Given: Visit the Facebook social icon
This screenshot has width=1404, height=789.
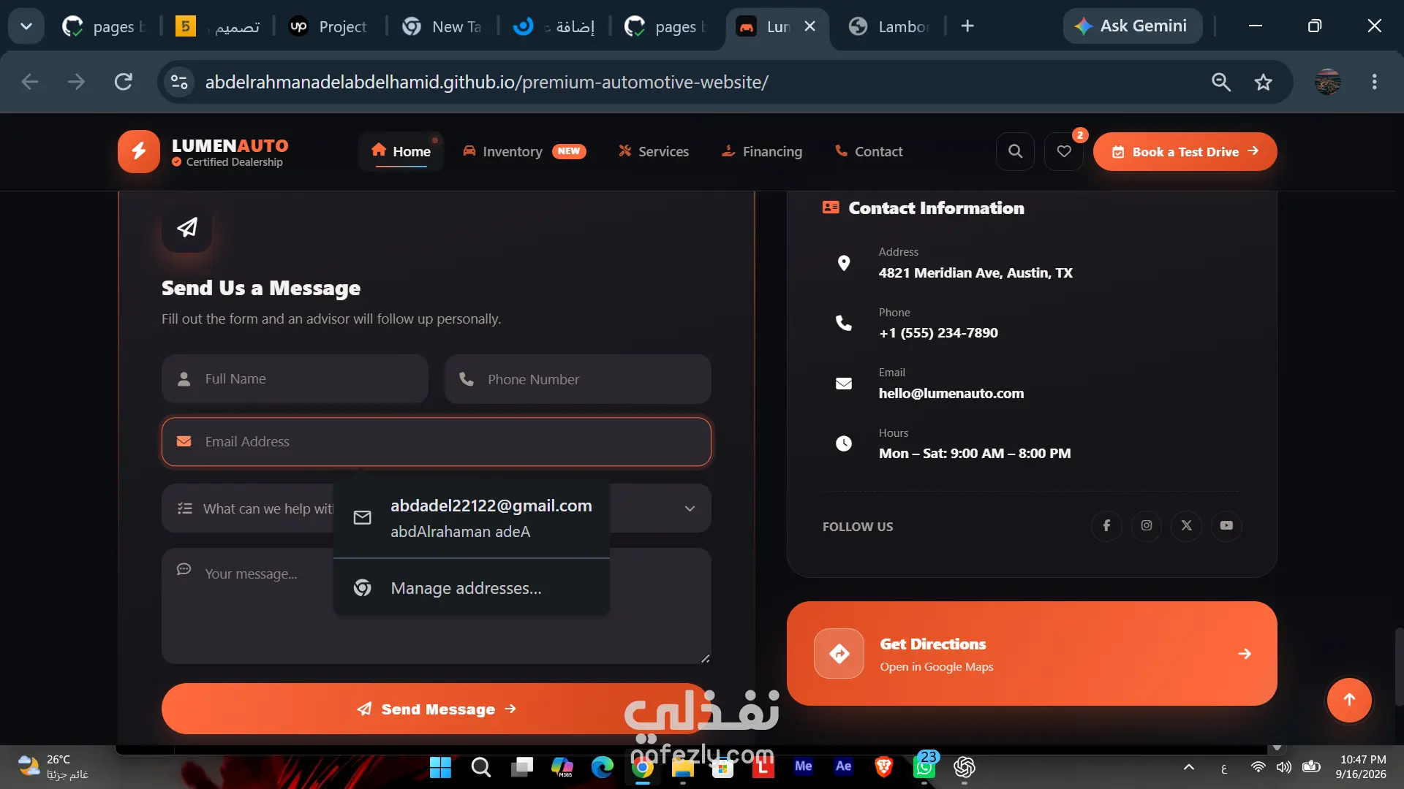Looking at the screenshot, I should (x=1106, y=525).
